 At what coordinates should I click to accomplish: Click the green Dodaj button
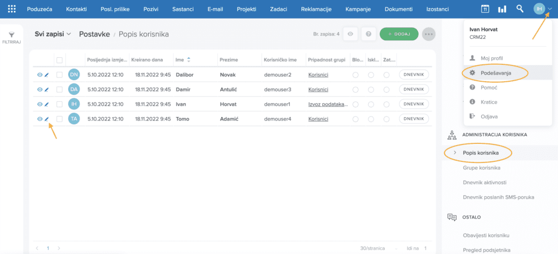tap(399, 34)
